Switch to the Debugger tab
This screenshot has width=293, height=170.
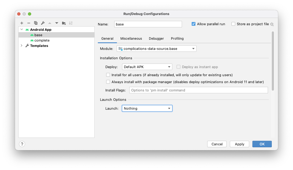156,39
